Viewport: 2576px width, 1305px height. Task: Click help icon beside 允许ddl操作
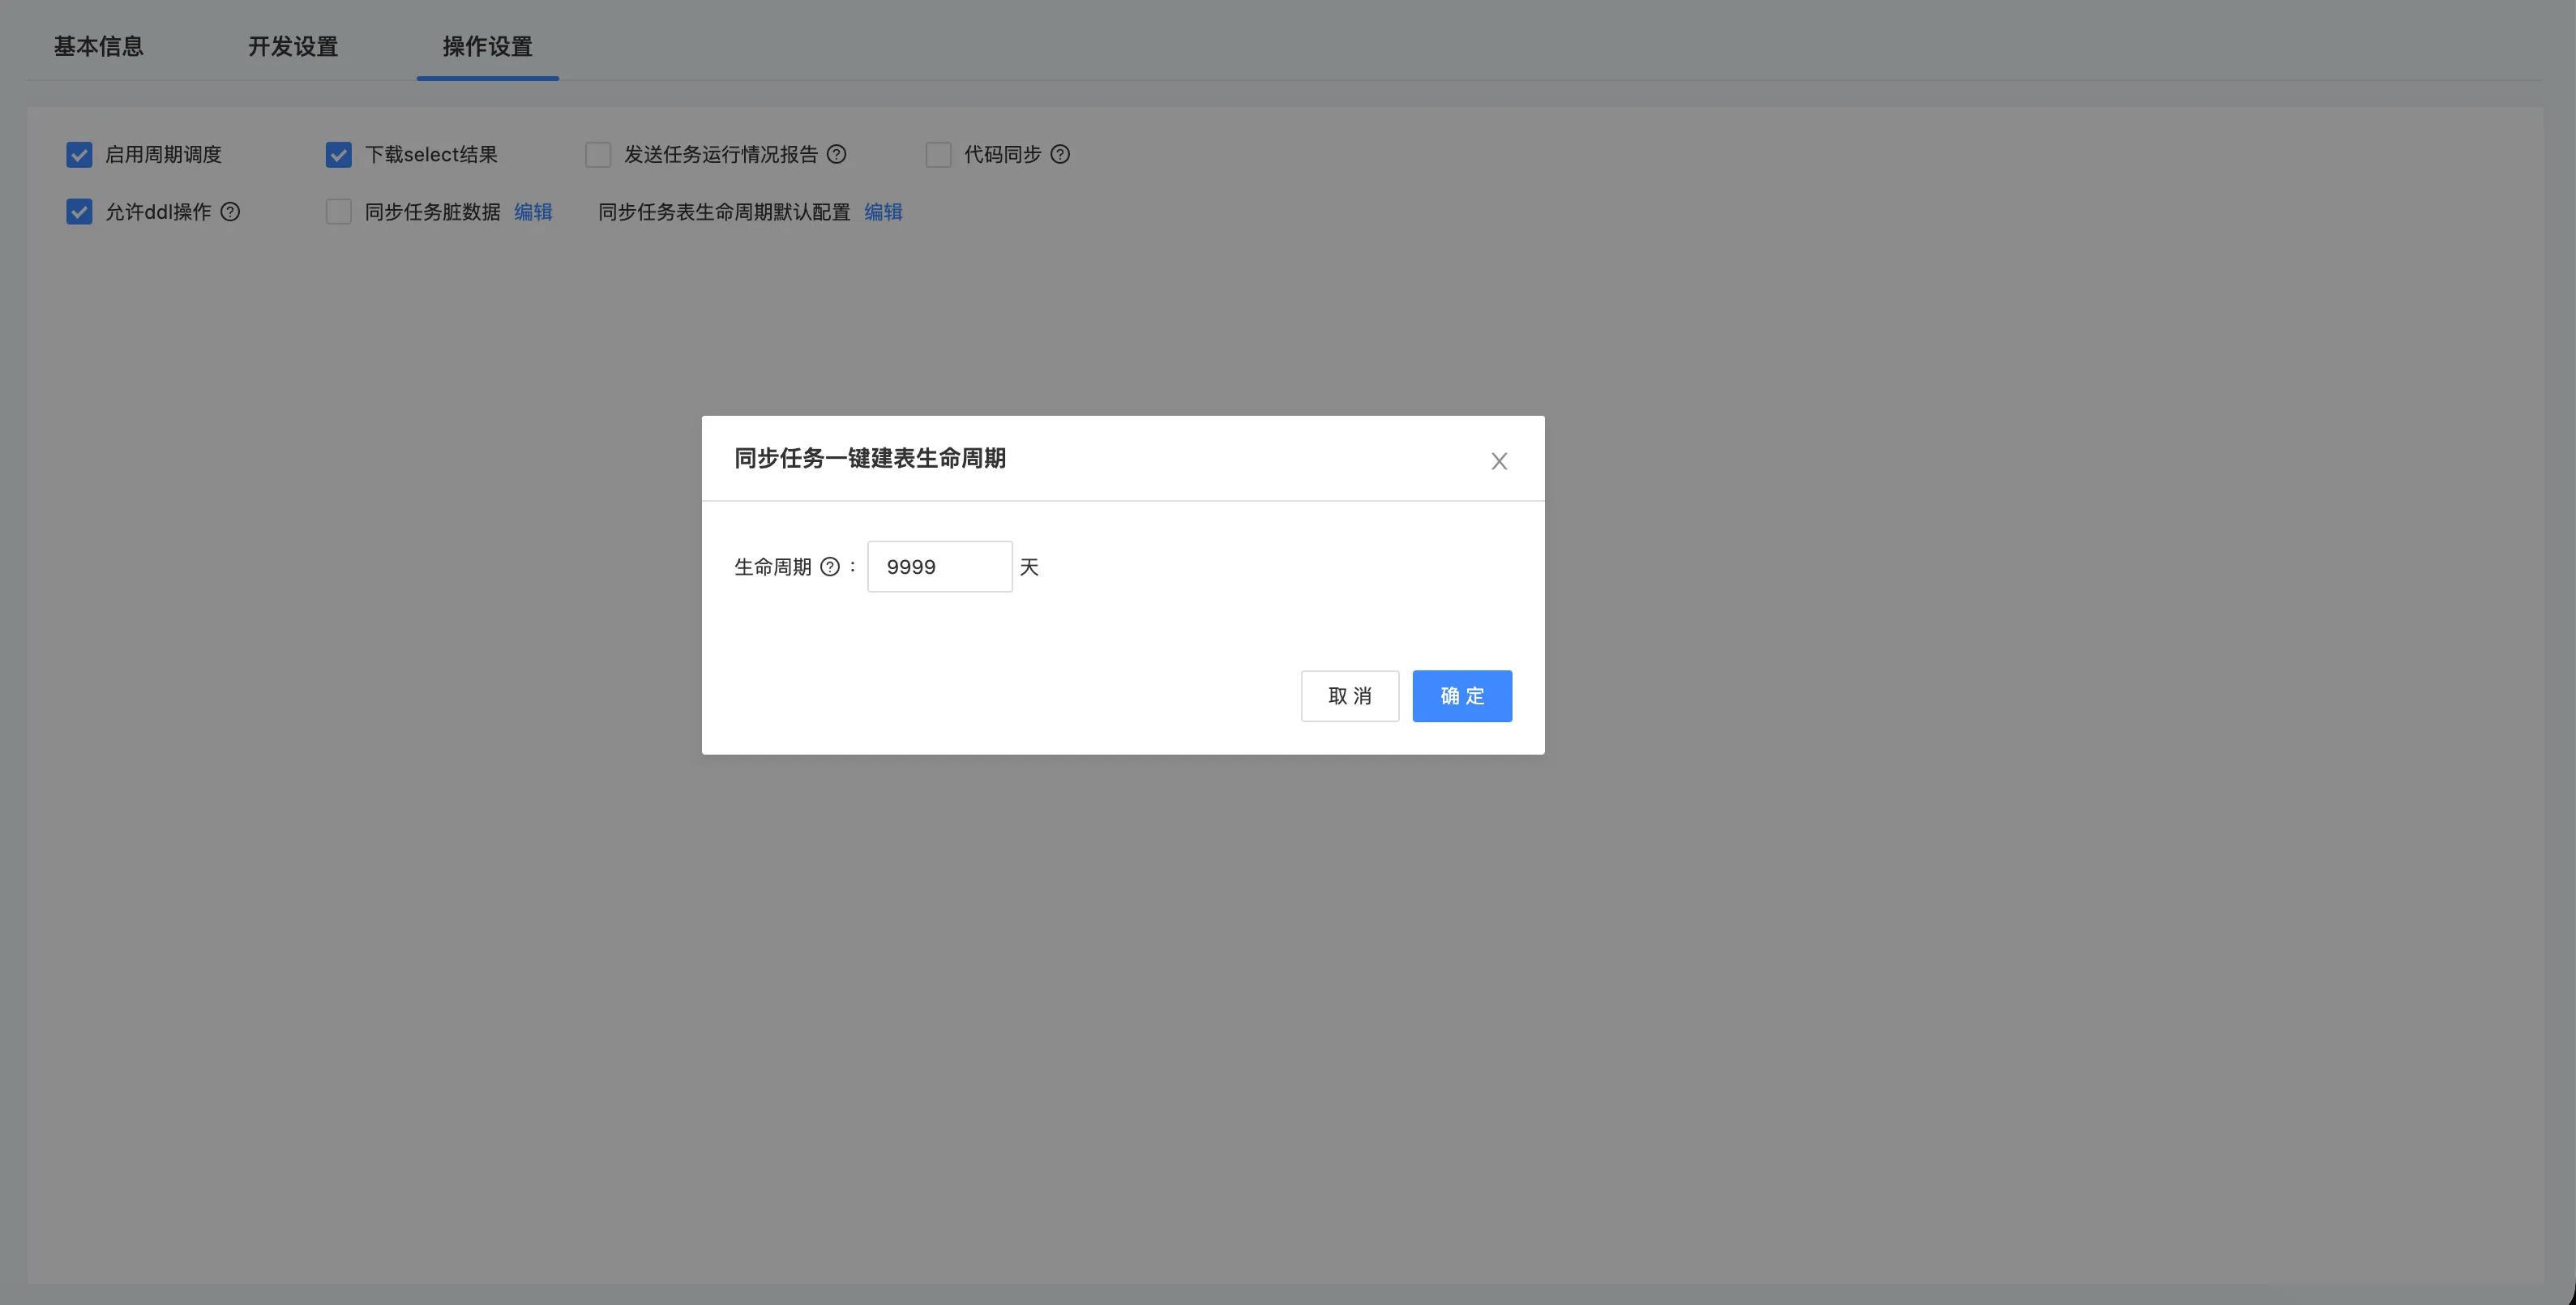click(x=230, y=212)
